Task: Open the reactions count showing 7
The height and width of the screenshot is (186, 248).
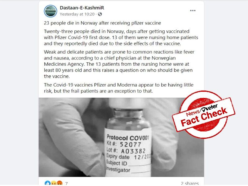Action: pyautogui.click(x=66, y=184)
